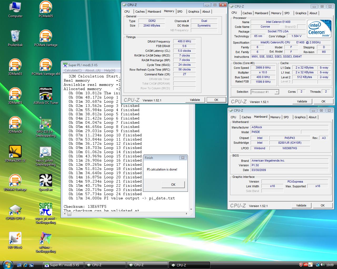This screenshot has width=337, height=269.
Task: Launch the 3DMark05 shortcut
Action: [15, 96]
